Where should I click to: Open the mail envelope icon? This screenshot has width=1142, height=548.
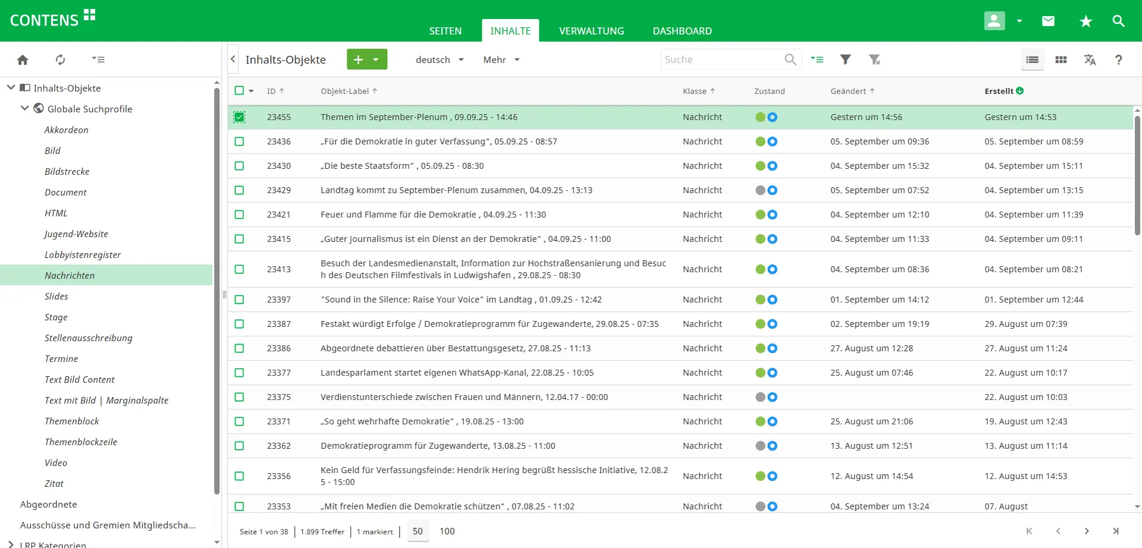pos(1048,21)
